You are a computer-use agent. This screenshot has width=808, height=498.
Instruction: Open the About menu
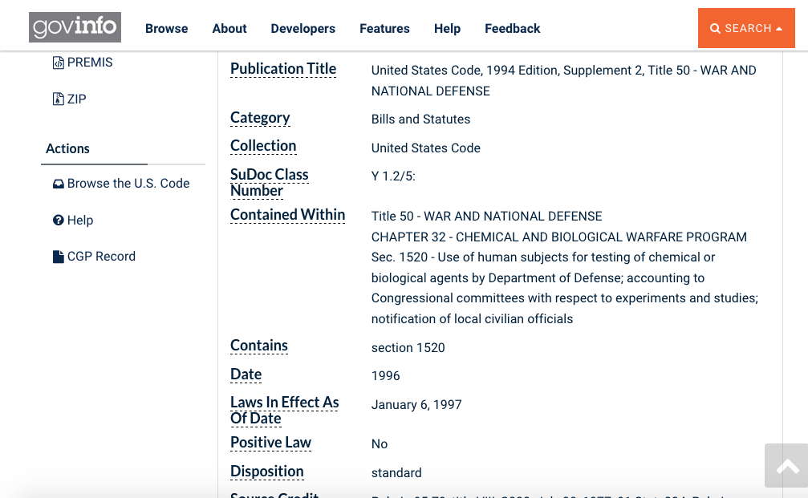coord(229,29)
